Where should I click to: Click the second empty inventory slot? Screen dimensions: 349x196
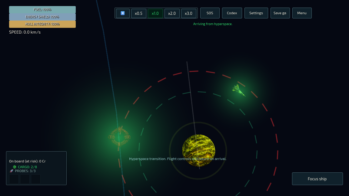[25, 179]
